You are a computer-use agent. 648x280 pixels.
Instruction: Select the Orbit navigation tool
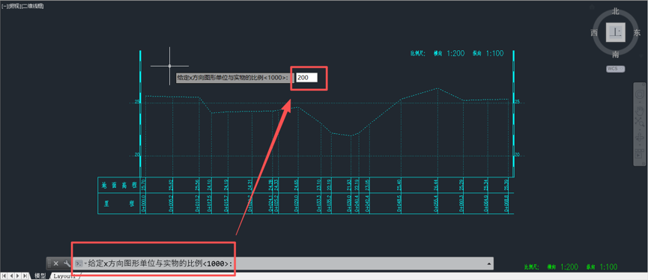tap(641, 136)
